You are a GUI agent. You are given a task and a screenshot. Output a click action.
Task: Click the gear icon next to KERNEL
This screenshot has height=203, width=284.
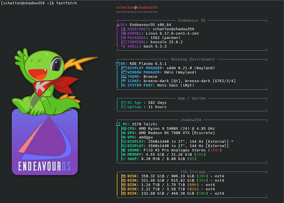[124, 33]
